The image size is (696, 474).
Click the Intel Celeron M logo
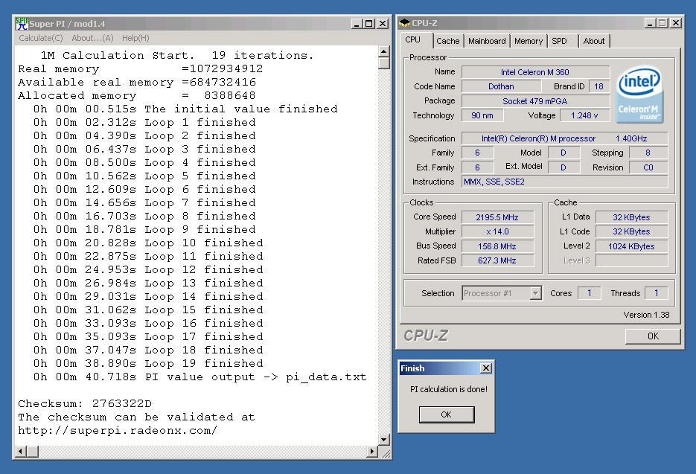pyautogui.click(x=639, y=95)
